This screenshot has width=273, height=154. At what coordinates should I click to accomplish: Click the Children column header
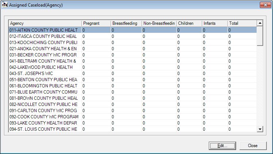pos(189,23)
